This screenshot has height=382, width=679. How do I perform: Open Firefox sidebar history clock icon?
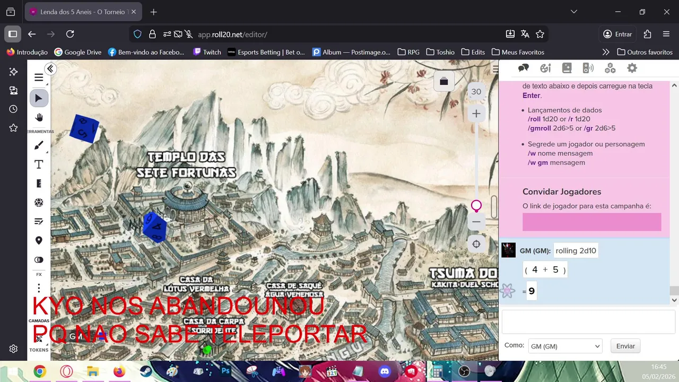[13, 109]
